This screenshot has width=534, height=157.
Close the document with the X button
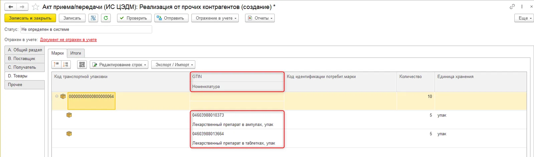(x=531, y=7)
